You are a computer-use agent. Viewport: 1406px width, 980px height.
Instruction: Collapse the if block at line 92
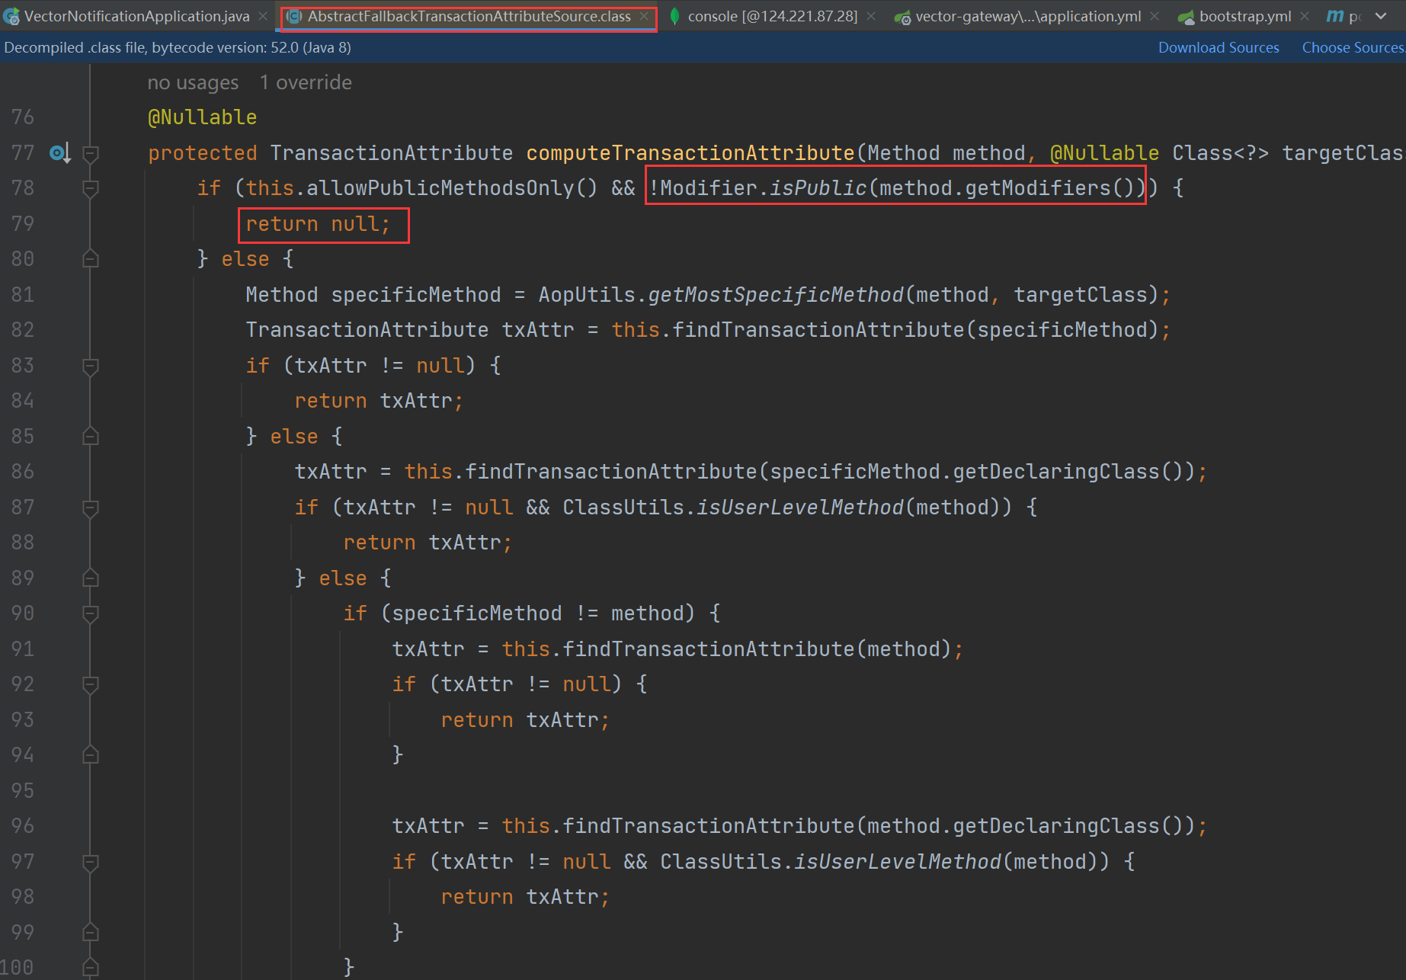(x=90, y=684)
